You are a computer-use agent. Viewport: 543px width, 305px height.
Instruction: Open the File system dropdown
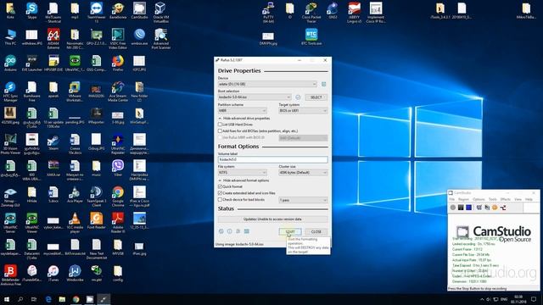click(243, 172)
